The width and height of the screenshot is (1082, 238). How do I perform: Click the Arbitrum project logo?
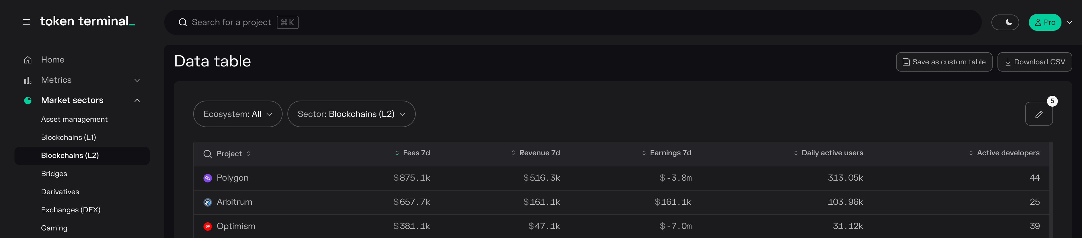207,202
